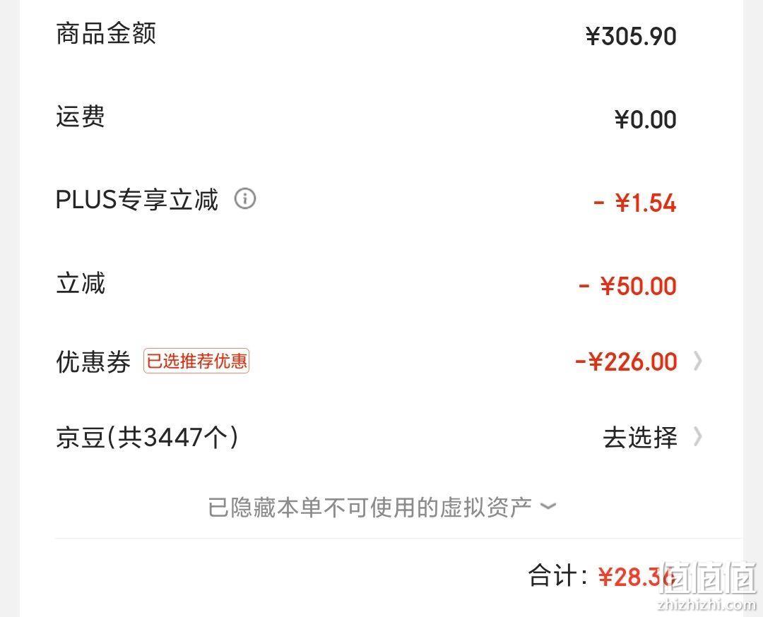Open the coupon chevron arrow

(698, 361)
